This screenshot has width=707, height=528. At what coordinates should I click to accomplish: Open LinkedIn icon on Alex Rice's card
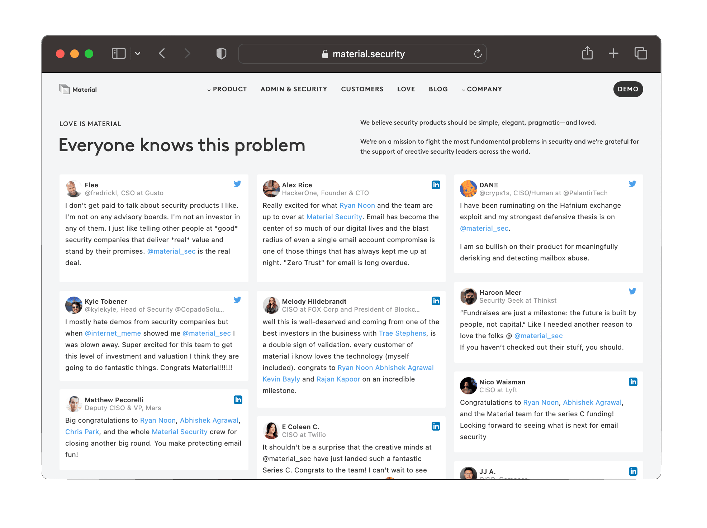click(x=436, y=185)
